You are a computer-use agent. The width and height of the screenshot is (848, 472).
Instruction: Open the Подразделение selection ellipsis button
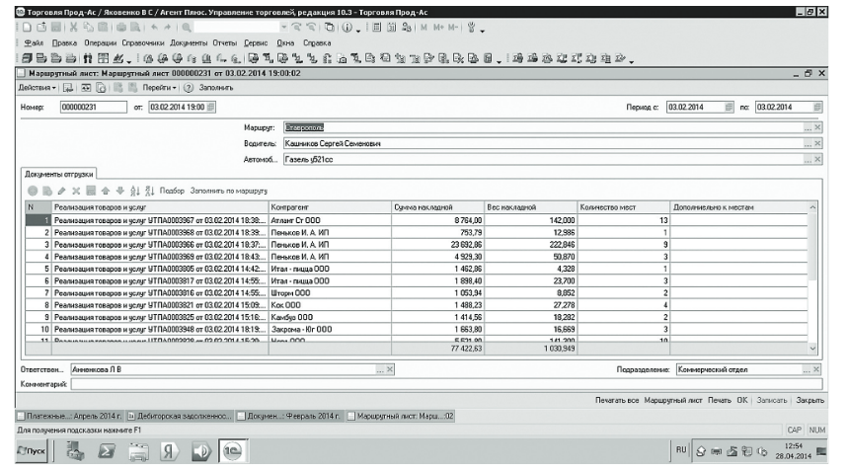click(807, 370)
